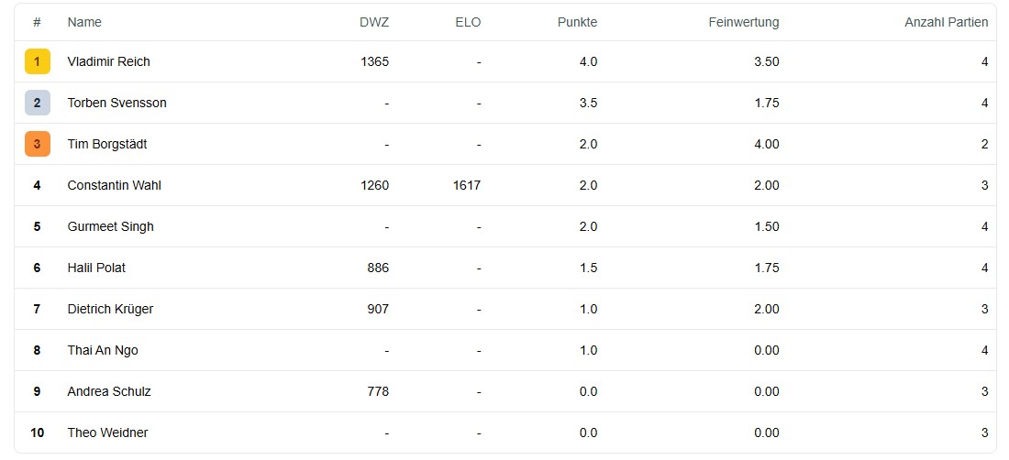This screenshot has height=460, width=1009.
Task: Sort the table by Punkte
Action: tap(577, 22)
